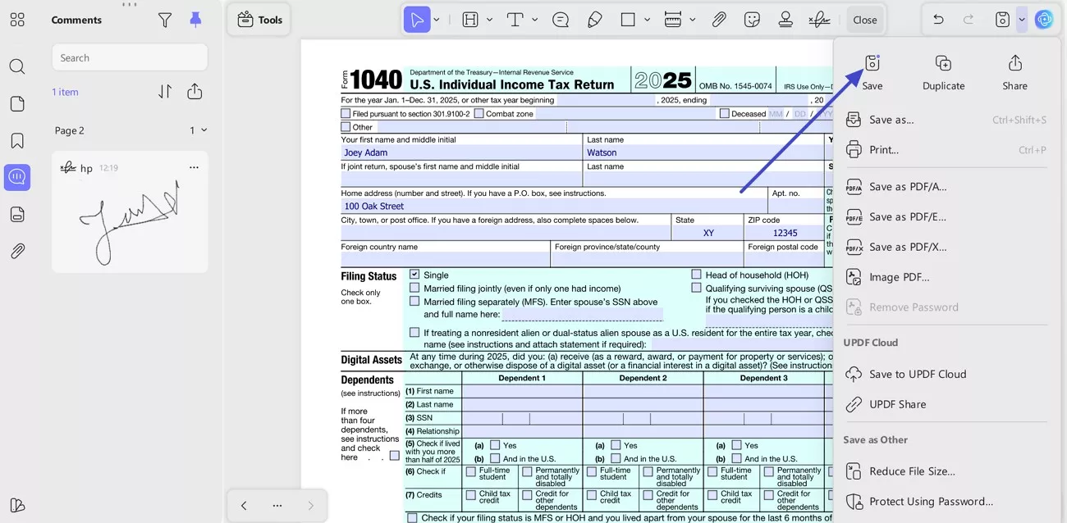The height and width of the screenshot is (523, 1067).
Task: Click the Close button in the toolbar
Action: pyautogui.click(x=864, y=19)
